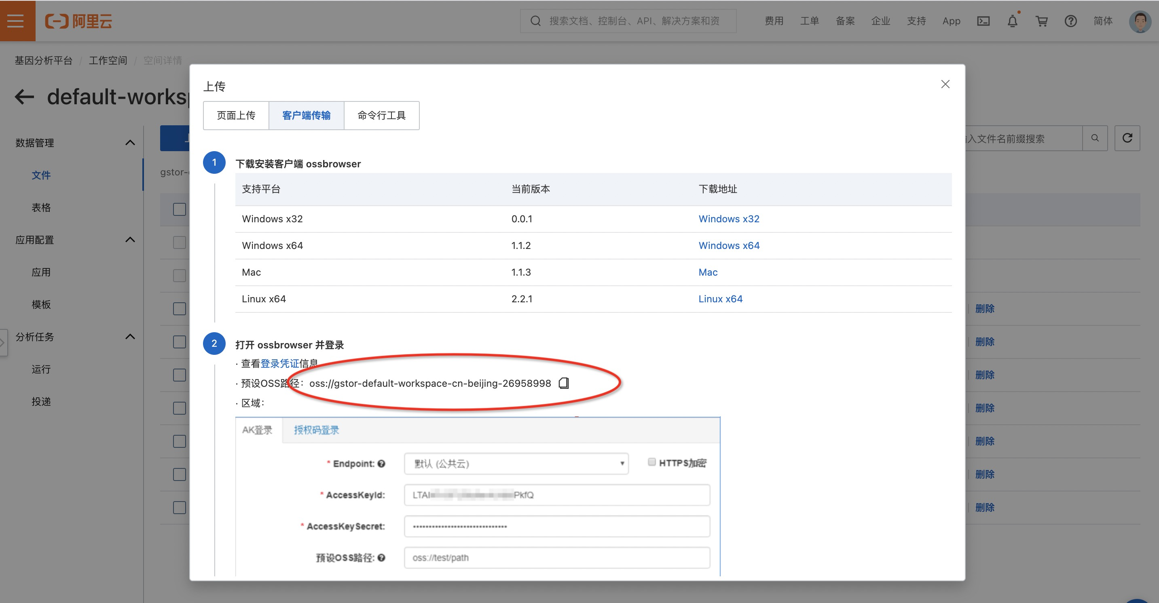Screen dimensions: 1159x603
Task: Select 客户端传输 tab
Action: click(x=307, y=116)
